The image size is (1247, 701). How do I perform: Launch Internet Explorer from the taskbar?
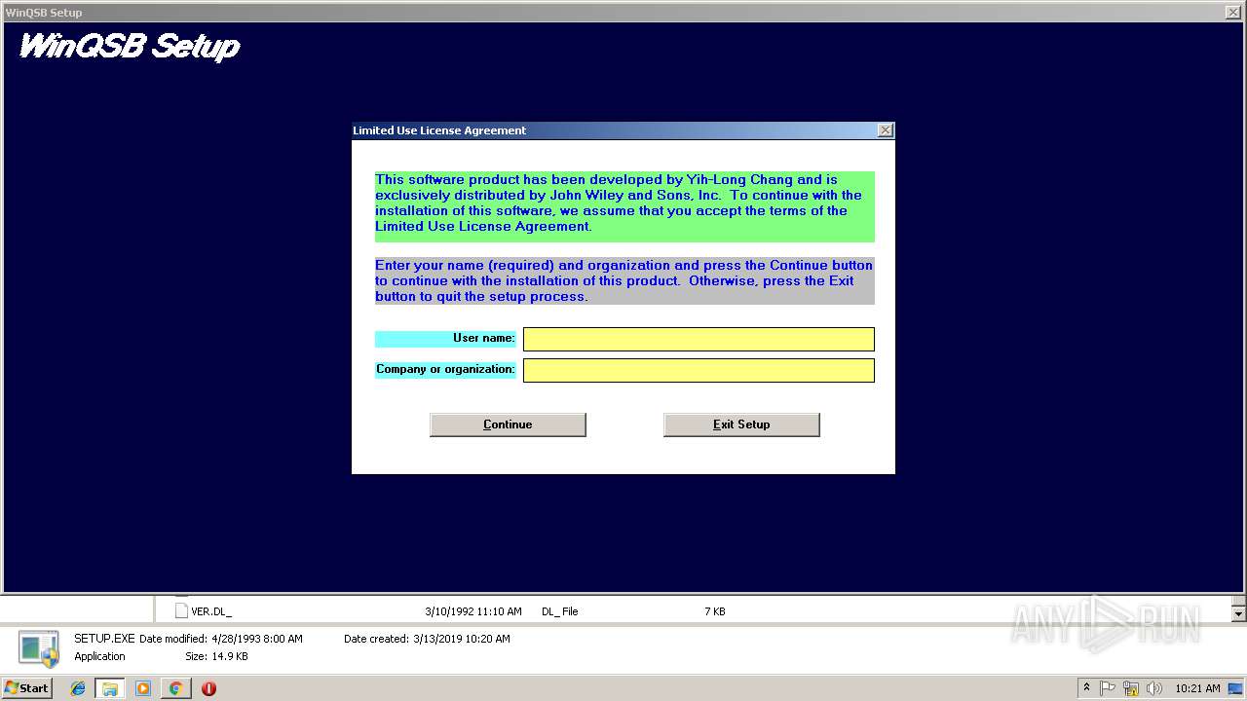(x=78, y=688)
